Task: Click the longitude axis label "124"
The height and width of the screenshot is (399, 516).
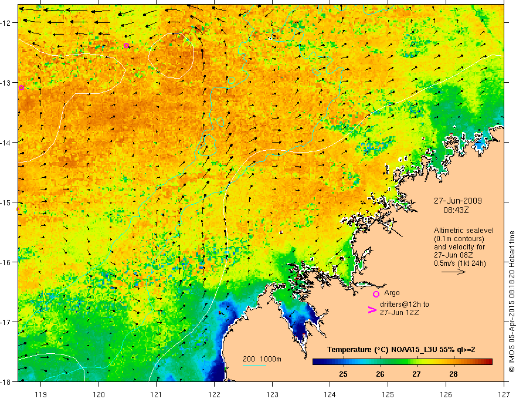Action: tap(330, 394)
